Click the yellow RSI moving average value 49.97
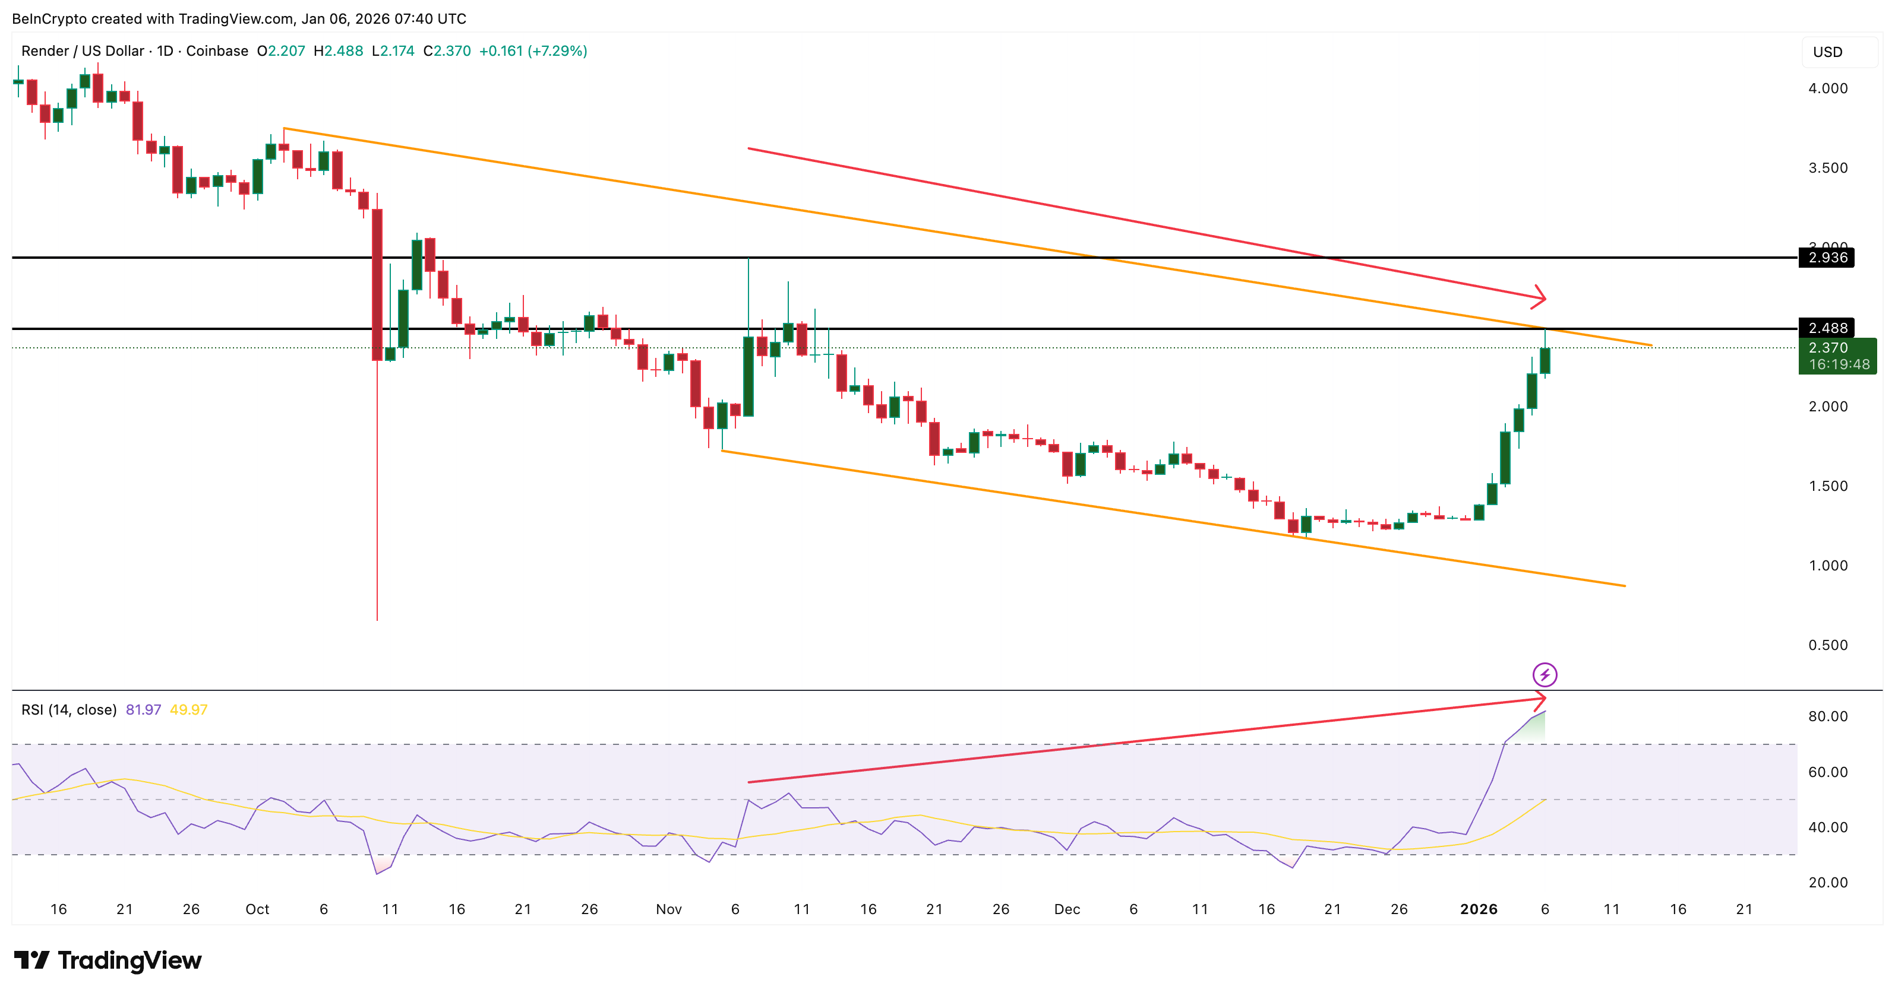This screenshot has height=996, width=1895. pyautogui.click(x=190, y=709)
